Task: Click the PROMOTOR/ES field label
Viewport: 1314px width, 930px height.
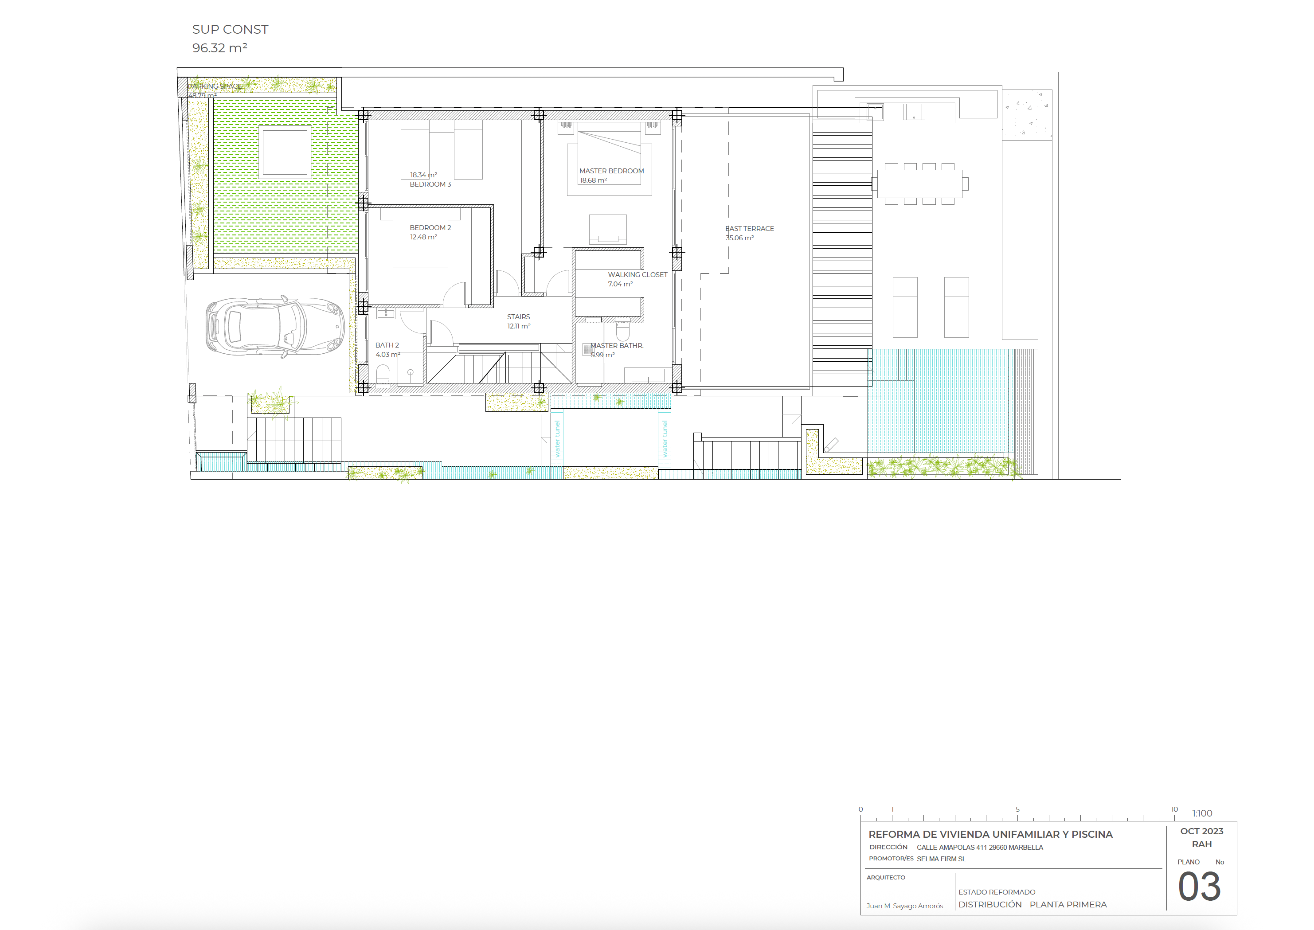Action: click(x=891, y=859)
